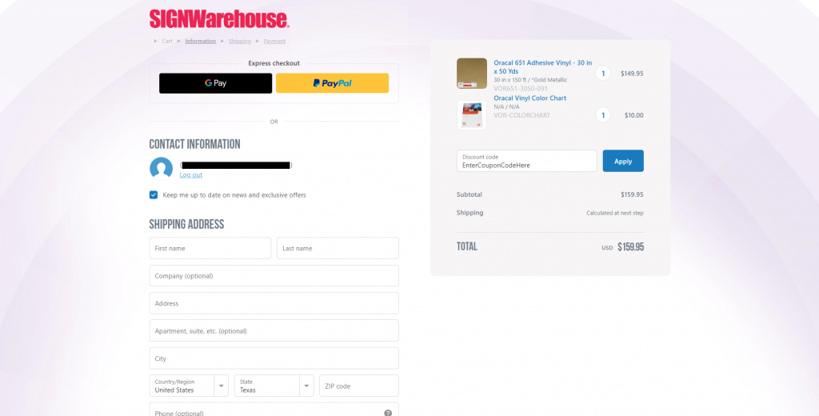The height and width of the screenshot is (416, 819).
Task: Click the SKU VOR651-3050-091
Action: coord(521,89)
